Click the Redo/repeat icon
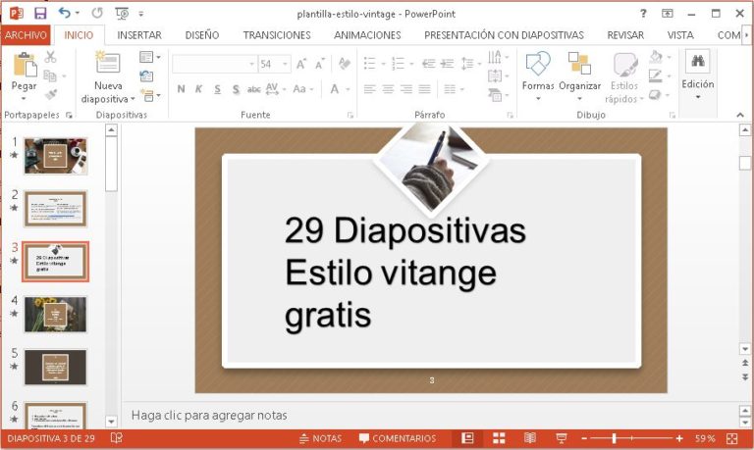Image resolution: width=754 pixels, height=450 pixels. click(97, 13)
